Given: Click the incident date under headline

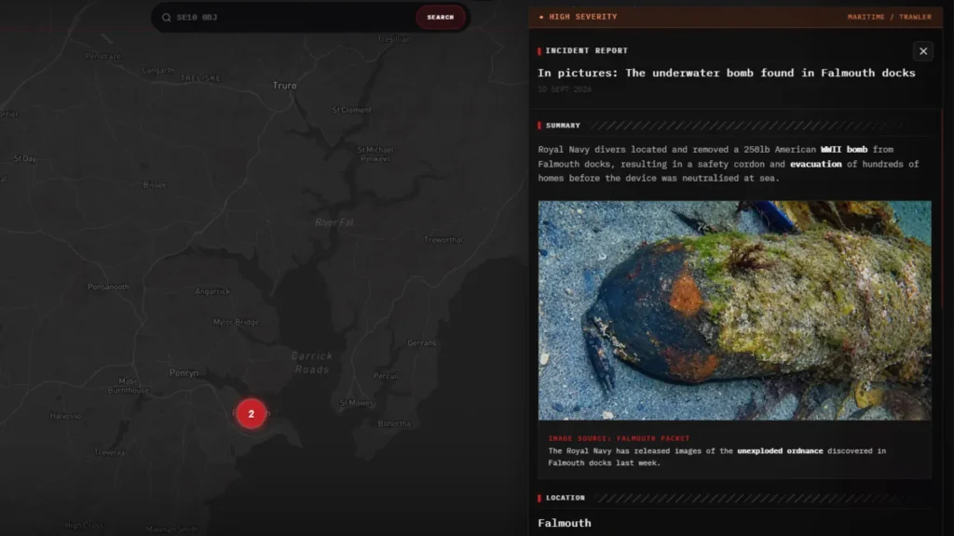Looking at the screenshot, I should [564, 89].
